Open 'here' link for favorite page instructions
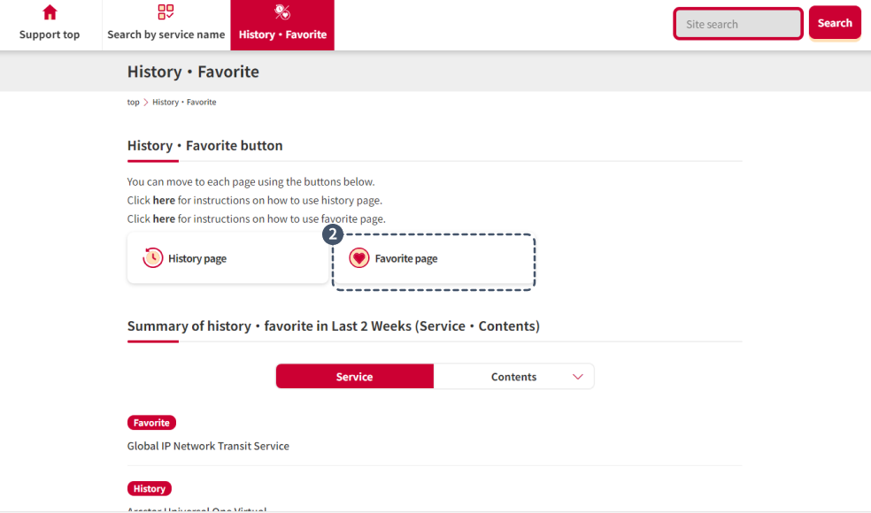 [164, 219]
